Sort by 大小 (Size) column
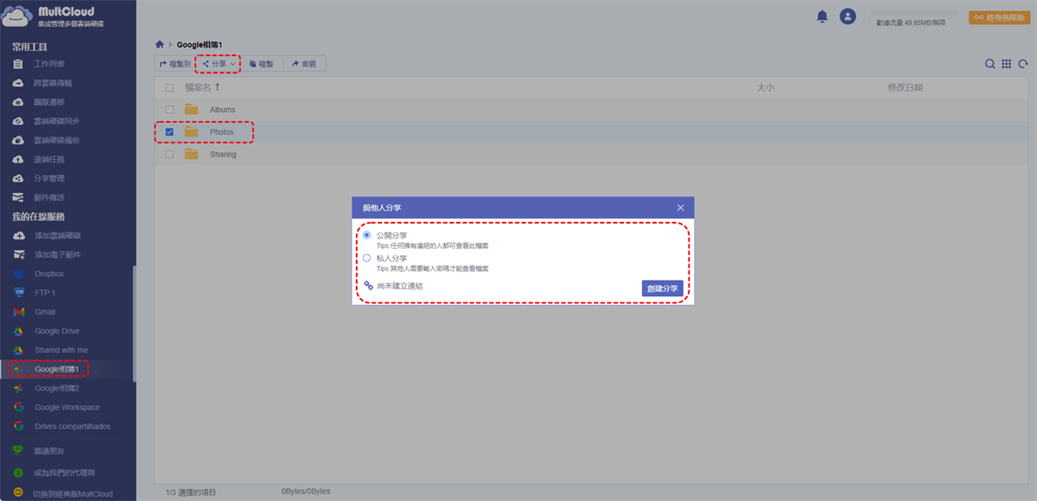Screen dimensions: 1037x501 766,87
